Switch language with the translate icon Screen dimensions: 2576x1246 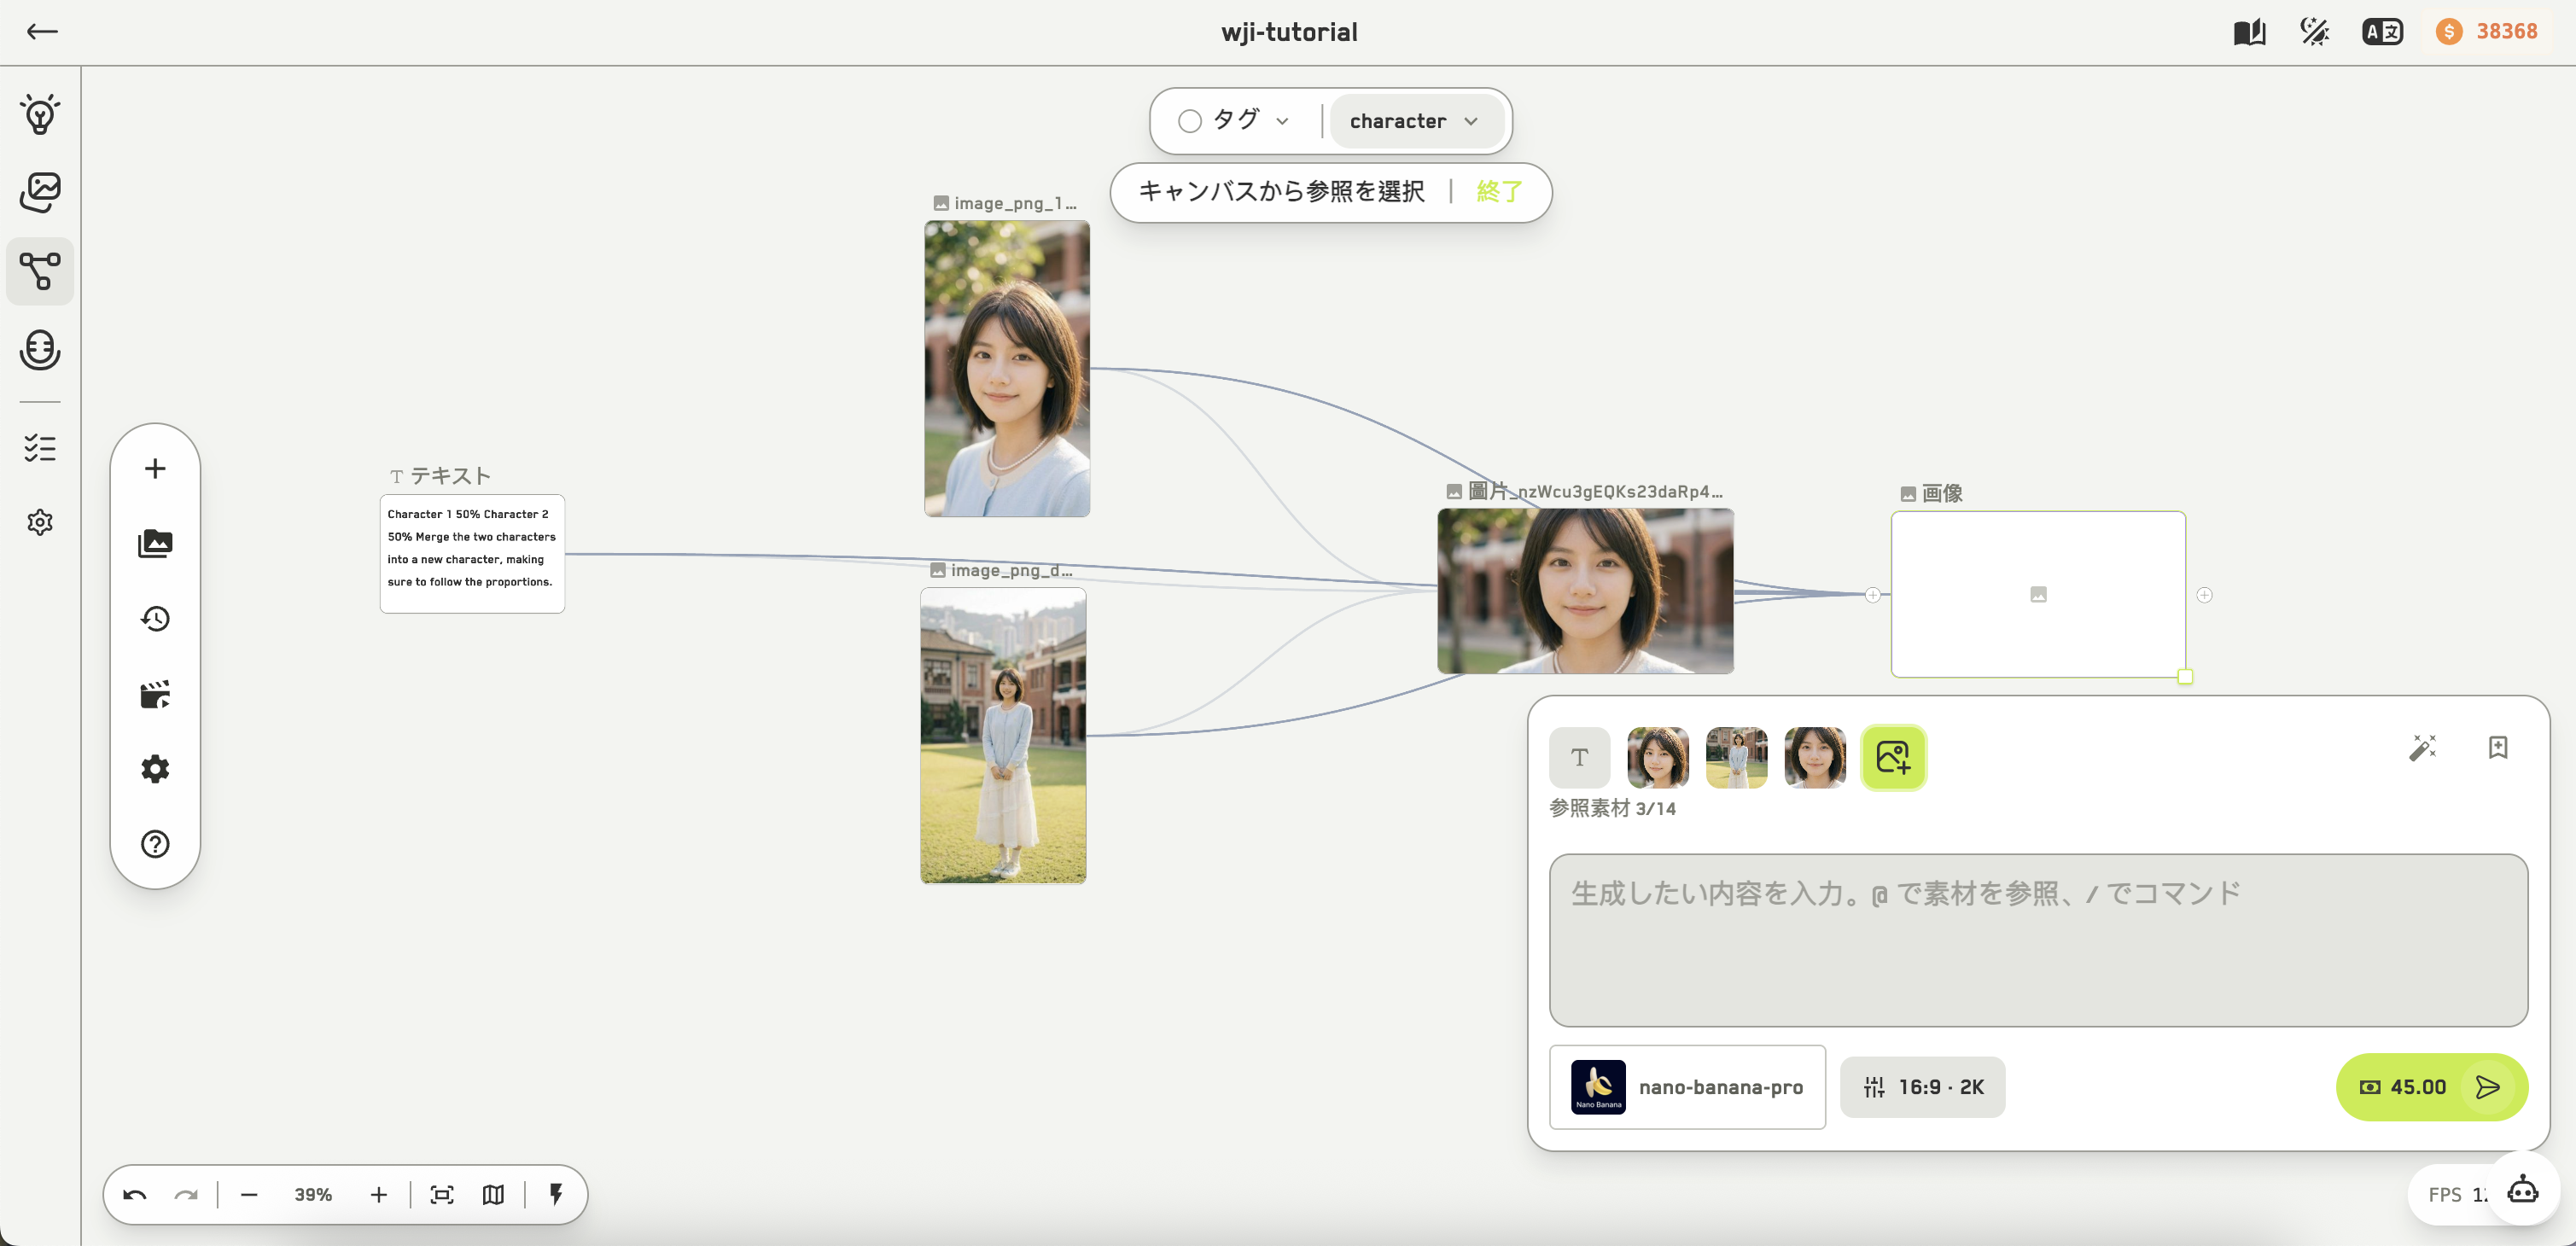(x=2383, y=32)
